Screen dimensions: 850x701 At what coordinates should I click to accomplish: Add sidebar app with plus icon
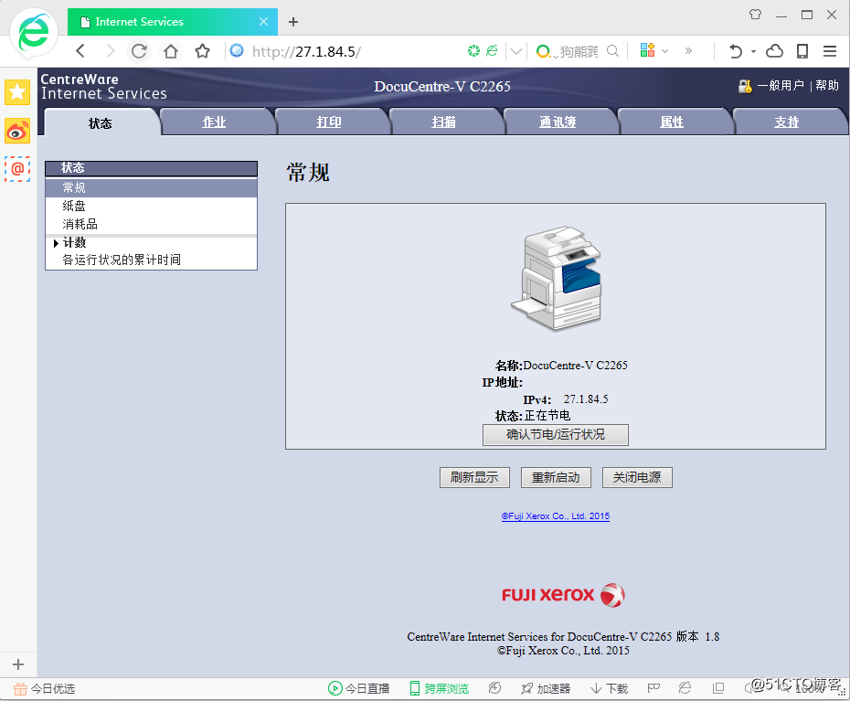pyautogui.click(x=18, y=664)
